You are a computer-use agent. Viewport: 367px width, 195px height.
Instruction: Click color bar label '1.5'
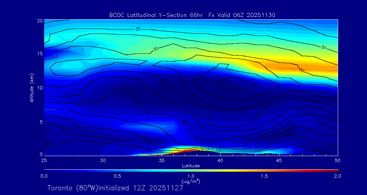click(264, 176)
